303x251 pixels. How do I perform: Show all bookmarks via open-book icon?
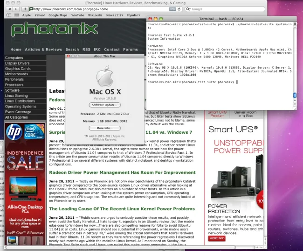[9, 15]
